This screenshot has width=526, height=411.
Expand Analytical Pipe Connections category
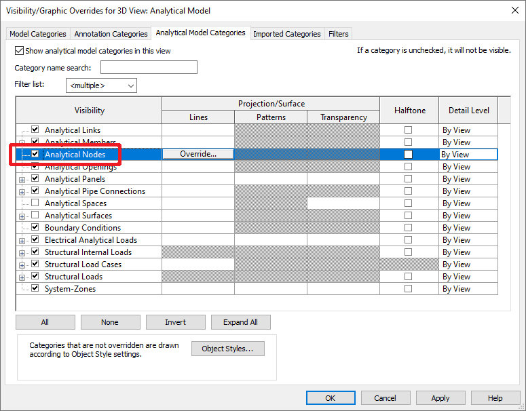tap(22, 191)
